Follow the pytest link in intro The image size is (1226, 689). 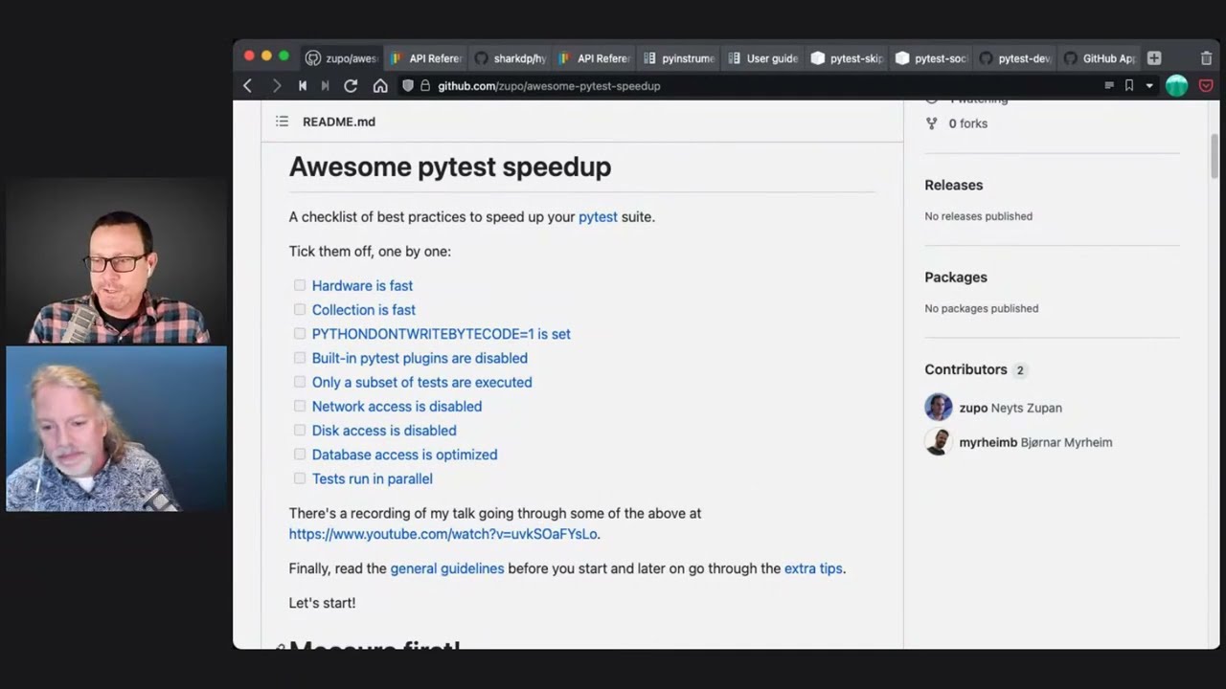tap(598, 216)
